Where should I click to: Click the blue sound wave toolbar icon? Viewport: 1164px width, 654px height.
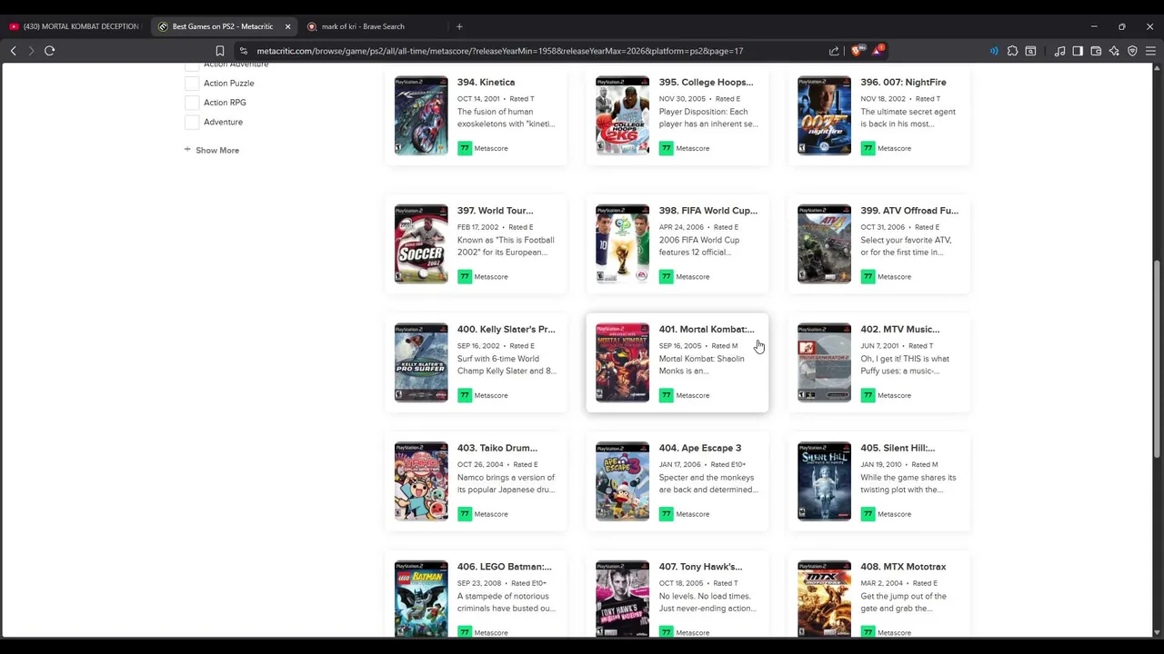click(x=994, y=51)
